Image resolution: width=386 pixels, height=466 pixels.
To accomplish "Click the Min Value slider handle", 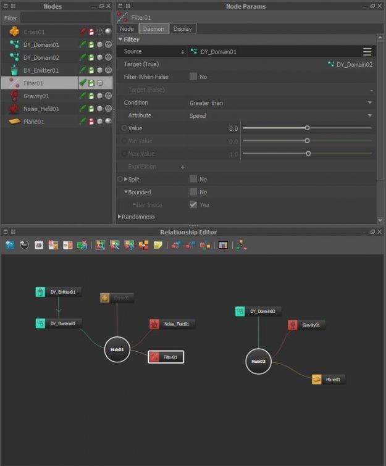I will [x=307, y=141].
